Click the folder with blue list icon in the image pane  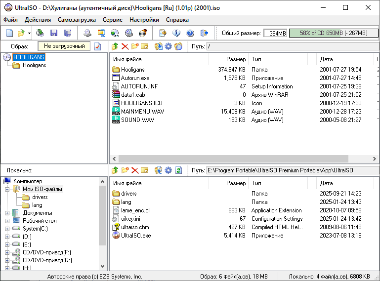pos(178,46)
